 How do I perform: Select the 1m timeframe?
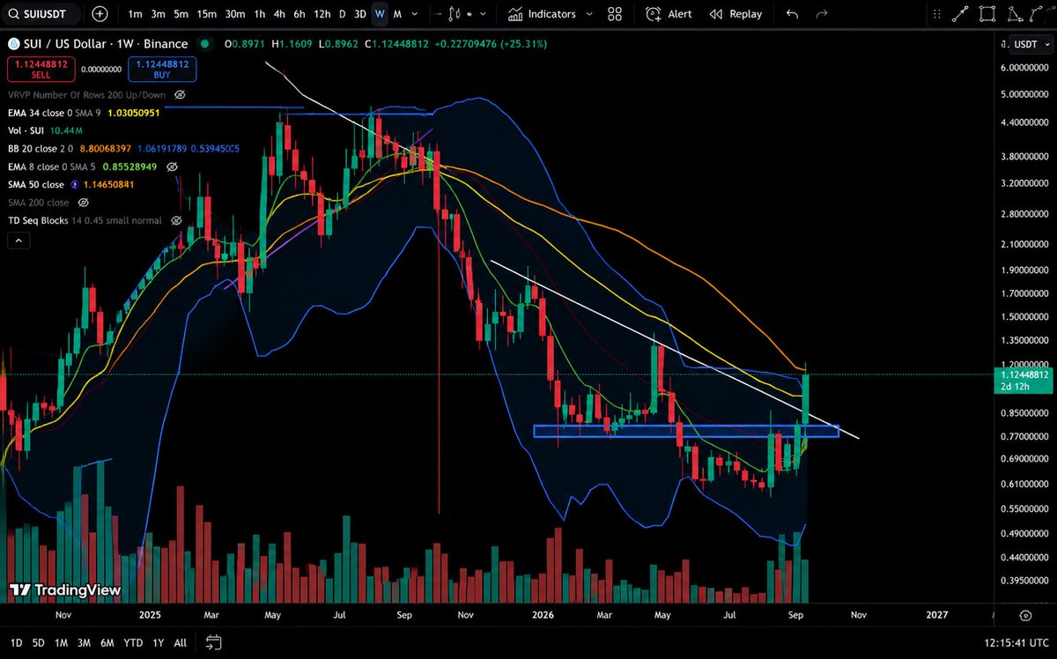135,14
